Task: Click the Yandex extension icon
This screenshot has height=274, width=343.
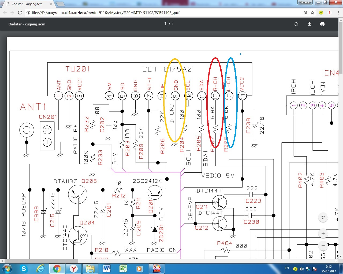Action: click(x=330, y=13)
